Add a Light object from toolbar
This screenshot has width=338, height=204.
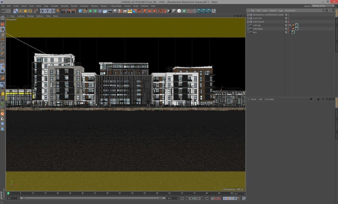pyautogui.click(x=115, y=11)
